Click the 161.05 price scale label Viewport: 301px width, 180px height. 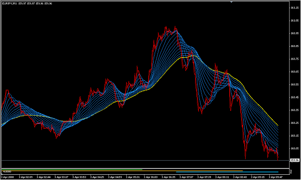click(295, 21)
